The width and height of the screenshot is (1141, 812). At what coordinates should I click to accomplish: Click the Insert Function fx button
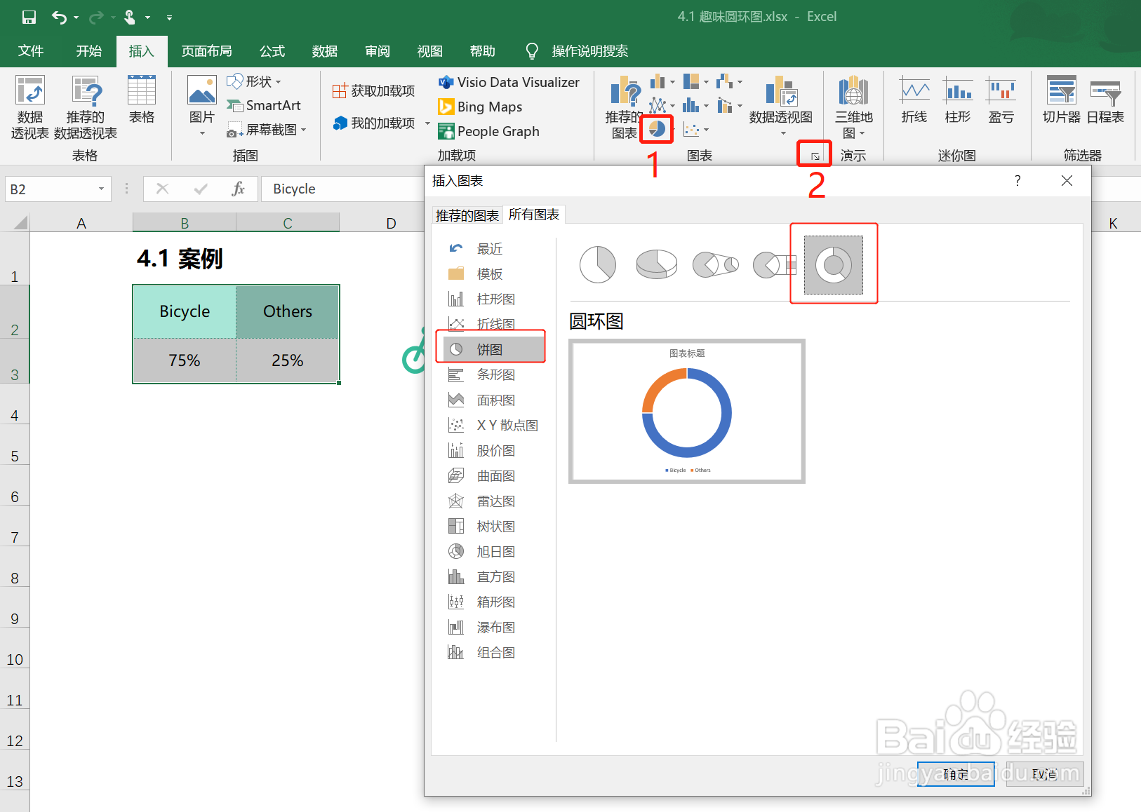238,189
